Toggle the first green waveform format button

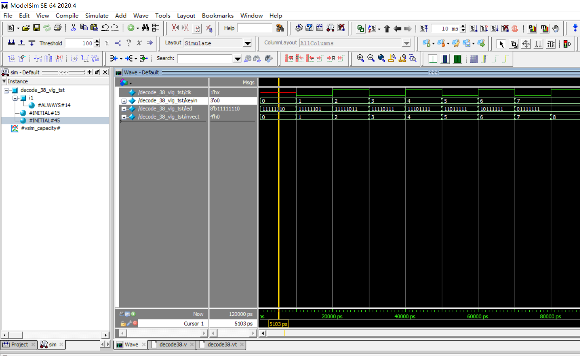coord(433,59)
